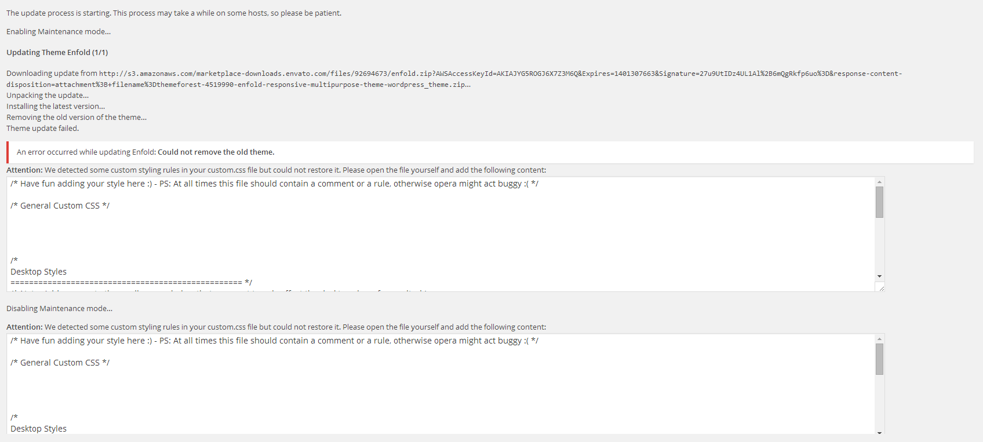Click the 'Disabling Maintenance mode...' status line
The image size is (983, 442).
pyautogui.click(x=59, y=309)
